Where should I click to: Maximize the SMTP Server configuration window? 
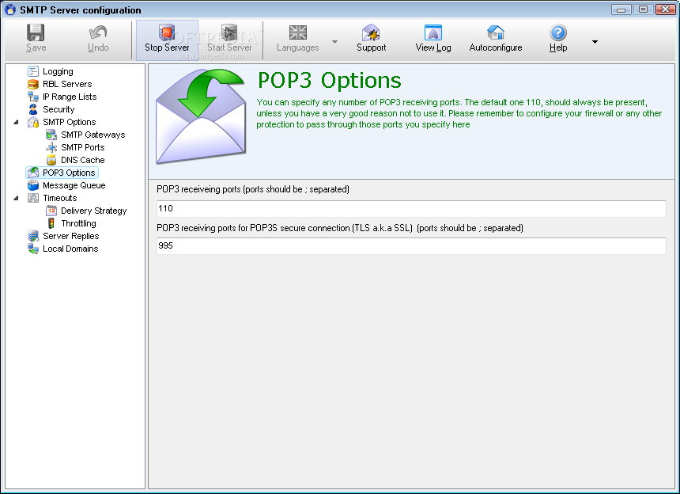[x=643, y=9]
